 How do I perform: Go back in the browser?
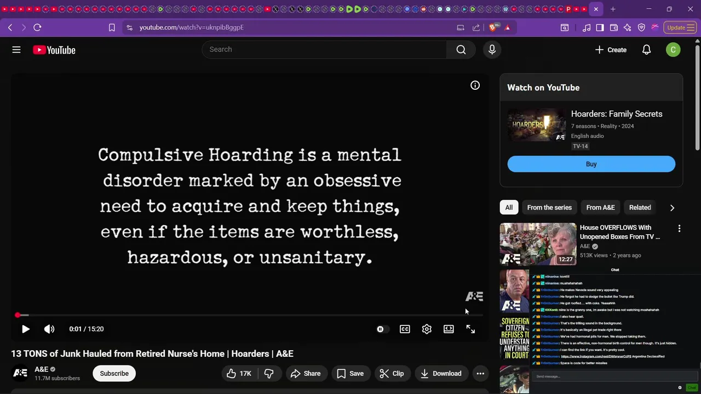pyautogui.click(x=10, y=27)
